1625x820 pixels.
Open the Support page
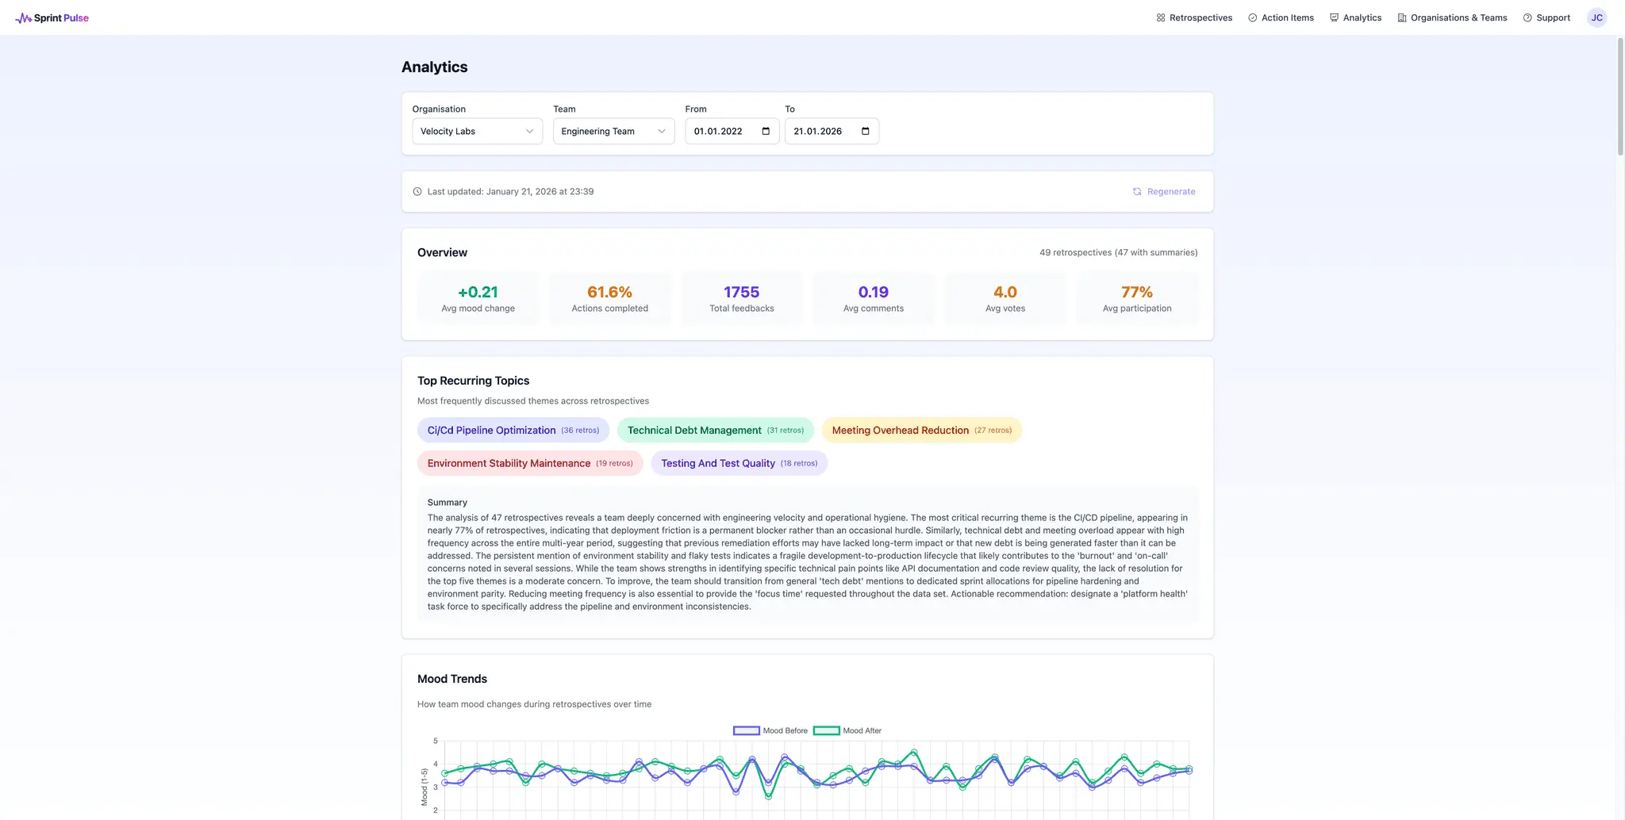click(x=1546, y=17)
